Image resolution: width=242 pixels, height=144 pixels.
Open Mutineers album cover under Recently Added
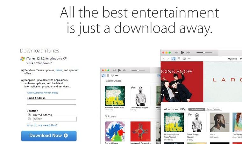coord(115,96)
